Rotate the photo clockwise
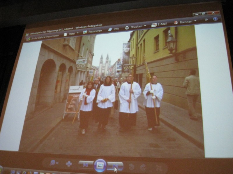The height and width of the screenshot is (174, 233). (143, 167)
